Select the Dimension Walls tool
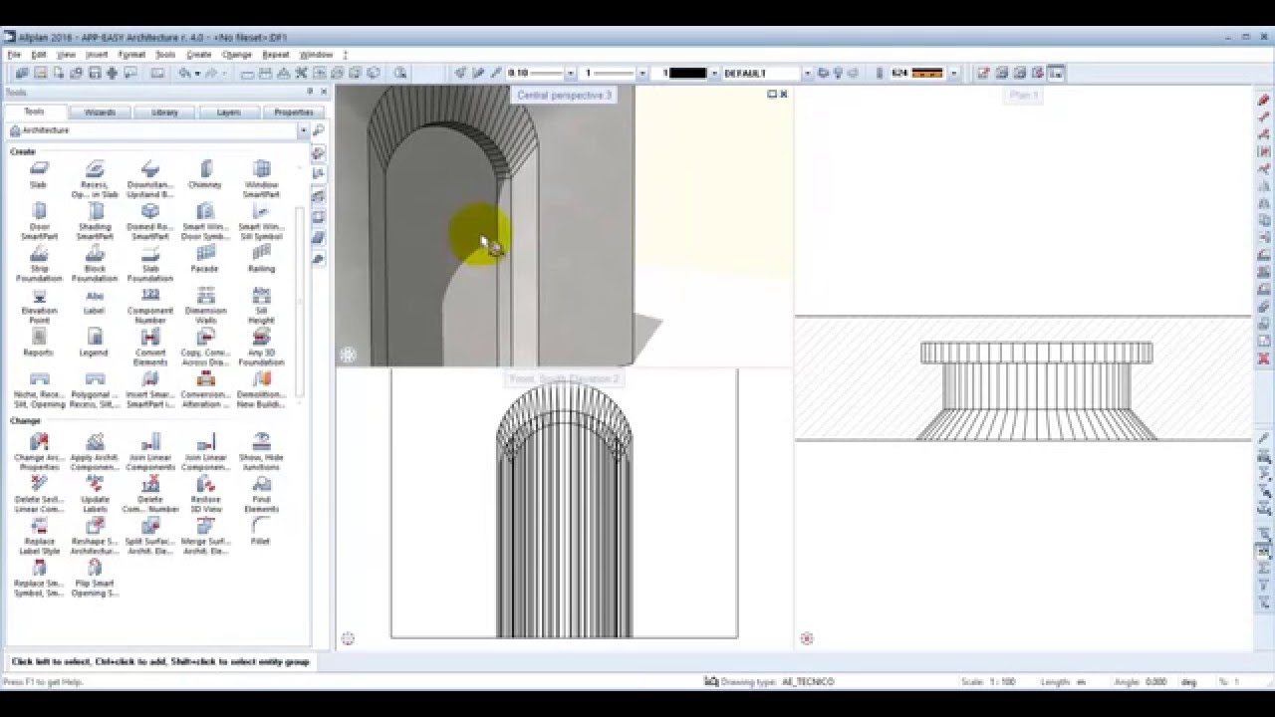 pyautogui.click(x=205, y=305)
